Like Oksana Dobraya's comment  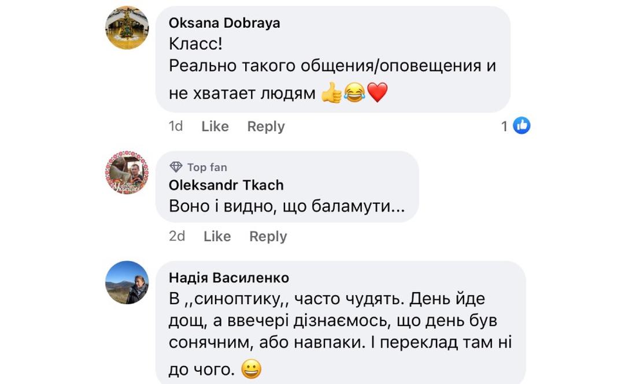point(216,126)
